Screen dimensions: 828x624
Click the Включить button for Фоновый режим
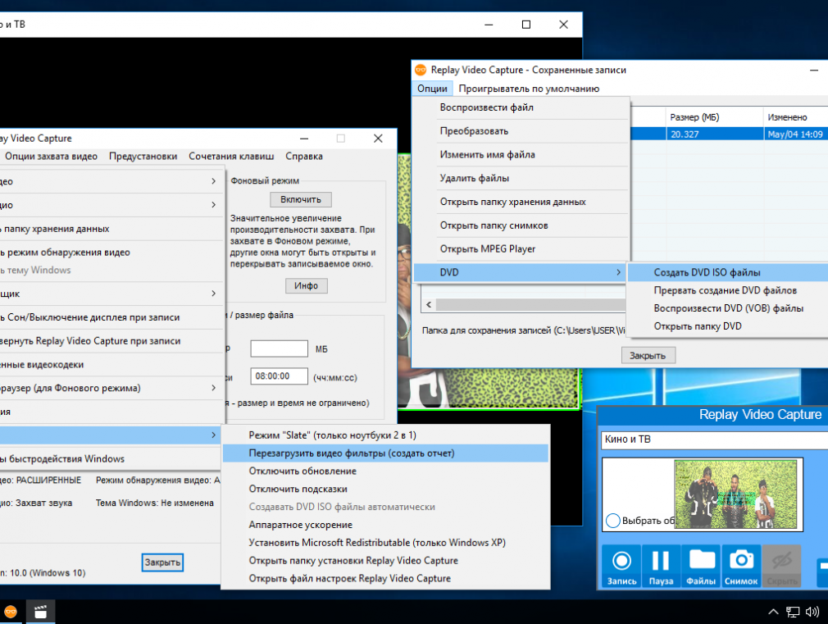coord(301,199)
